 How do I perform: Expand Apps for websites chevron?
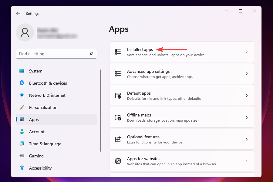(x=247, y=161)
